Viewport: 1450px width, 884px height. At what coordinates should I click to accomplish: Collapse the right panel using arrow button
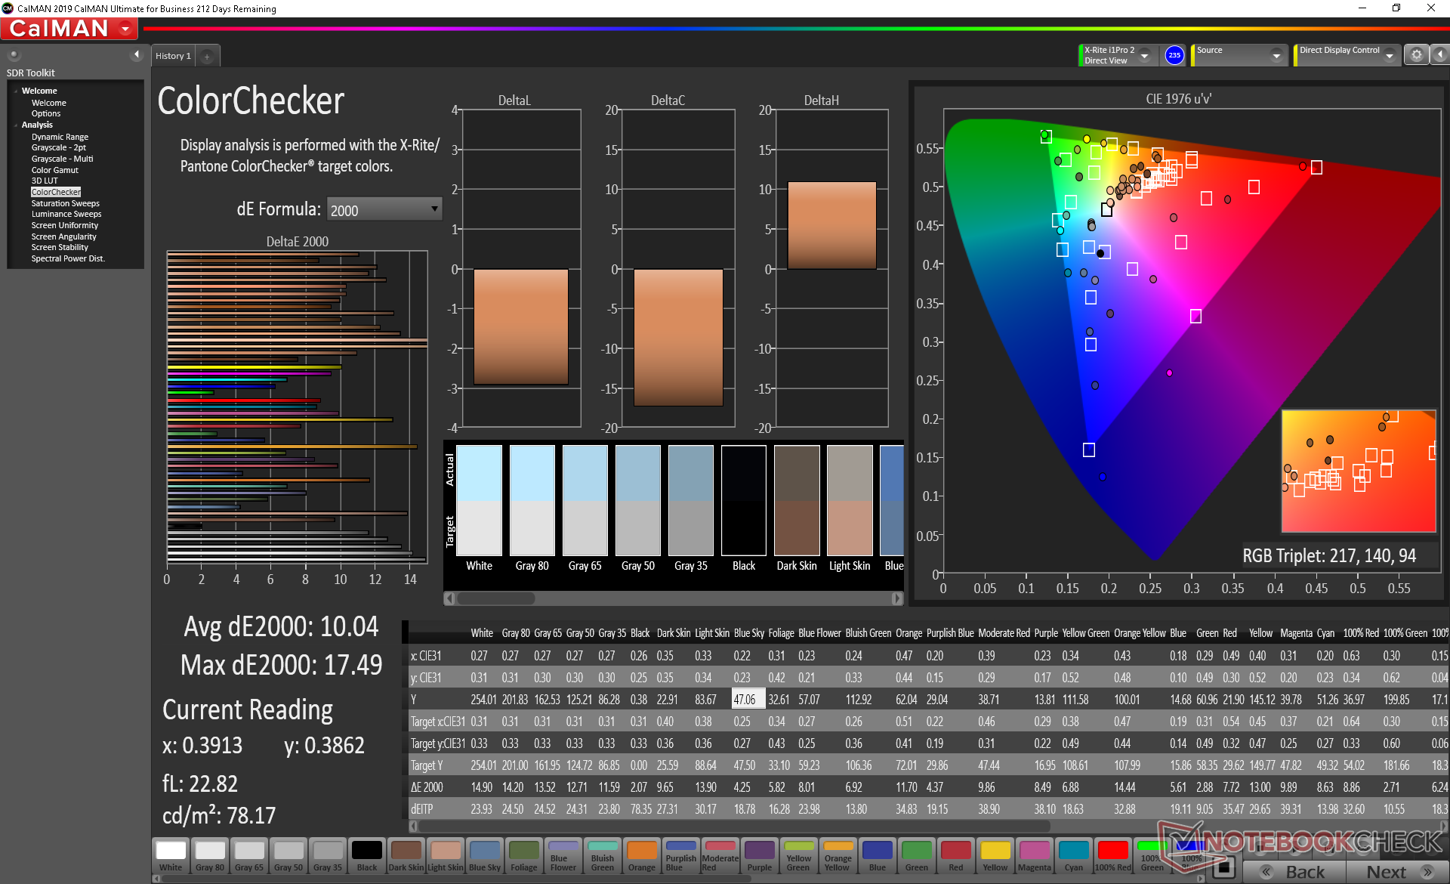(x=1440, y=54)
